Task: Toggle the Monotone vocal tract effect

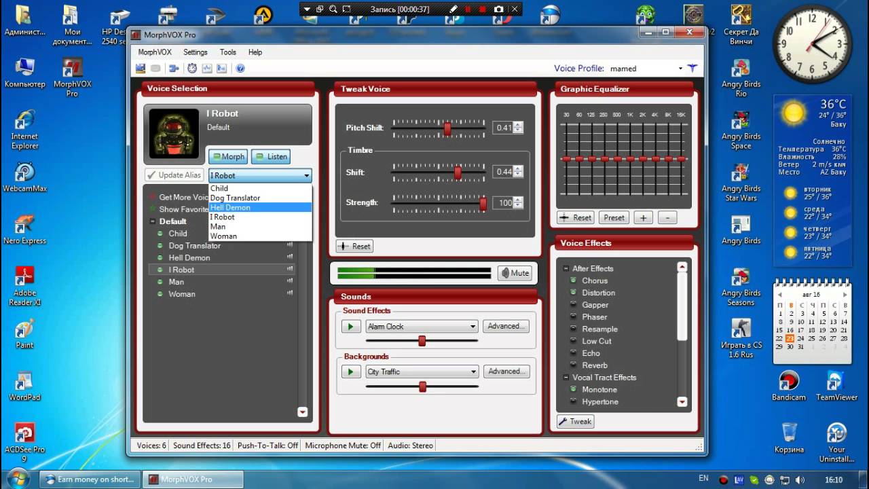Action: pos(573,390)
